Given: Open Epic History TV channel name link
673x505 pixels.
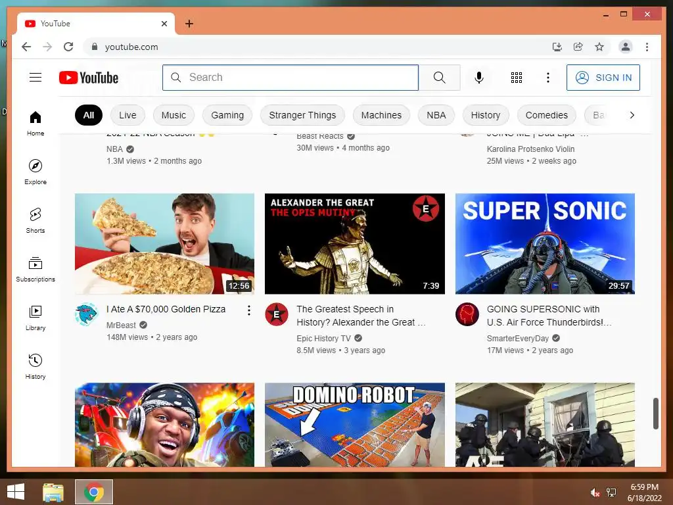Looking at the screenshot, I should (x=323, y=339).
